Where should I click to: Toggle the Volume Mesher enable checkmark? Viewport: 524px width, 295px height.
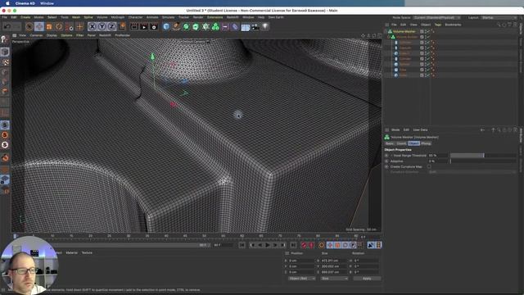coord(427,31)
